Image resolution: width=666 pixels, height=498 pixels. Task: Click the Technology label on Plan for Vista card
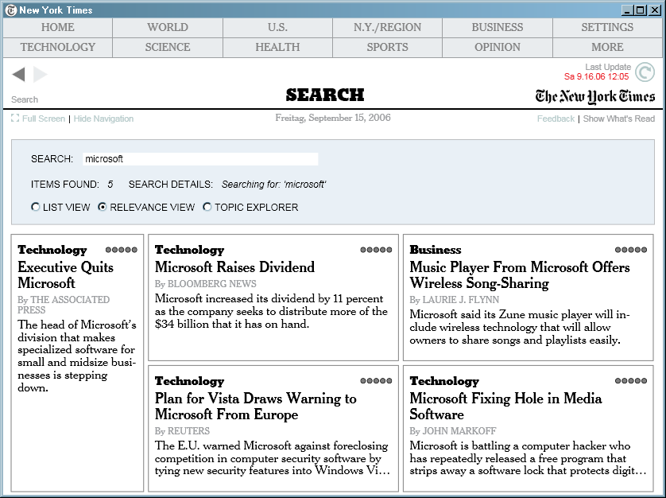(189, 381)
